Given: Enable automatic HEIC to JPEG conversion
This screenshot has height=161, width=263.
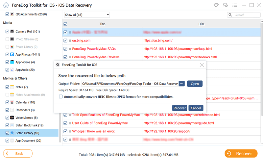Looking at the screenshot, I should 61,97.
